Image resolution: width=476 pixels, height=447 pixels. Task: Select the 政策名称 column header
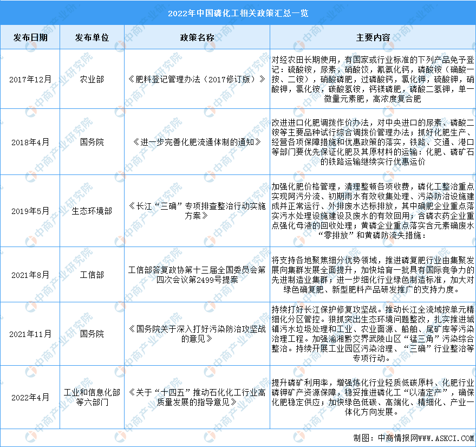[197, 37]
